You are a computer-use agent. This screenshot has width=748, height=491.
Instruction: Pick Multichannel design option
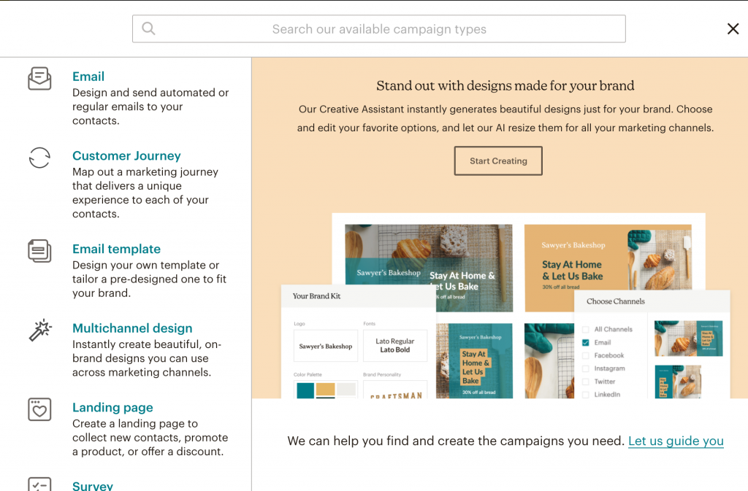coord(132,328)
